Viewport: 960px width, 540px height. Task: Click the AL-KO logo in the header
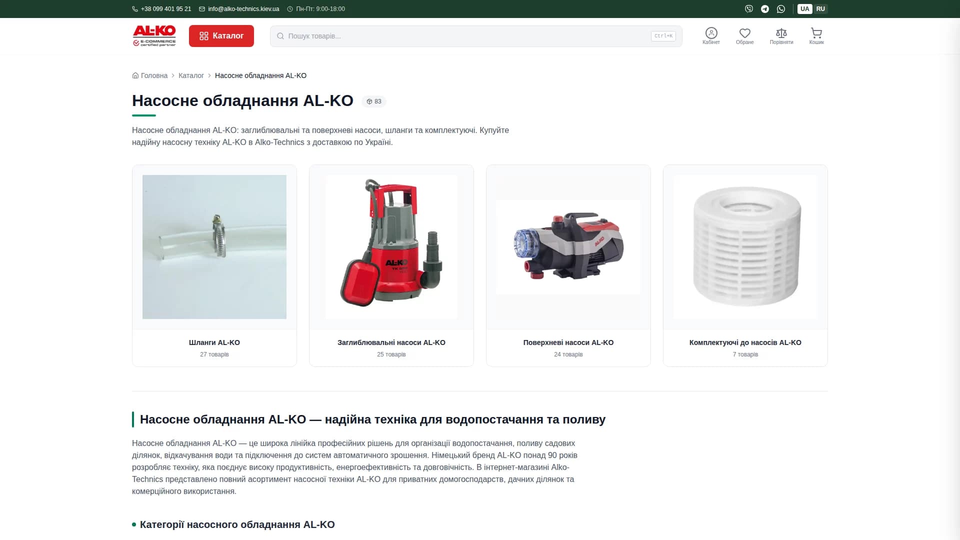[154, 36]
